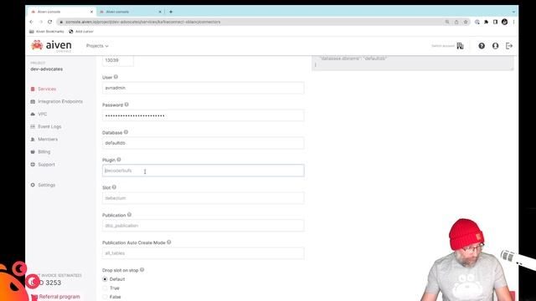Click the browser back arrow
Image resolution: width=536 pixels, height=301 pixels.
[32, 22]
